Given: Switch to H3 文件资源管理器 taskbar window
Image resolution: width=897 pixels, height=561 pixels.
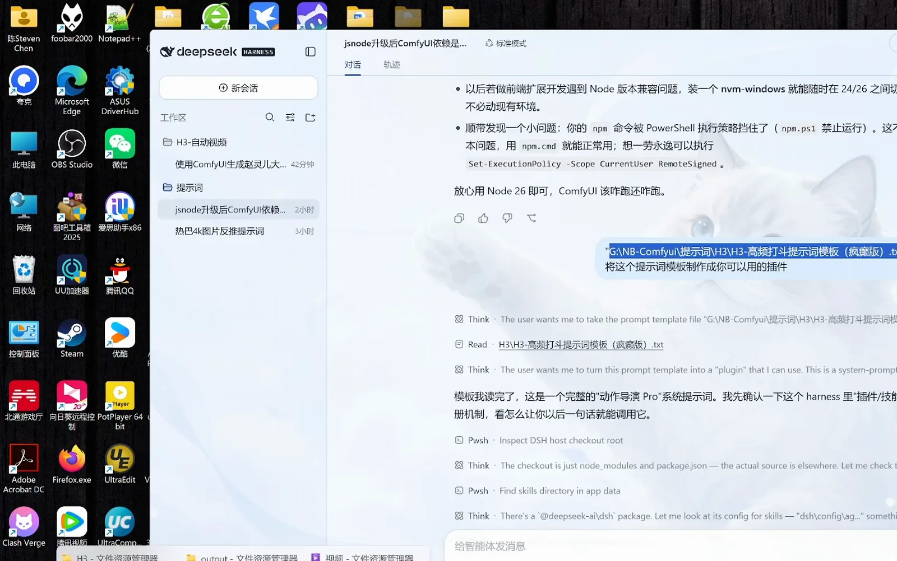Looking at the screenshot, I should [112, 557].
